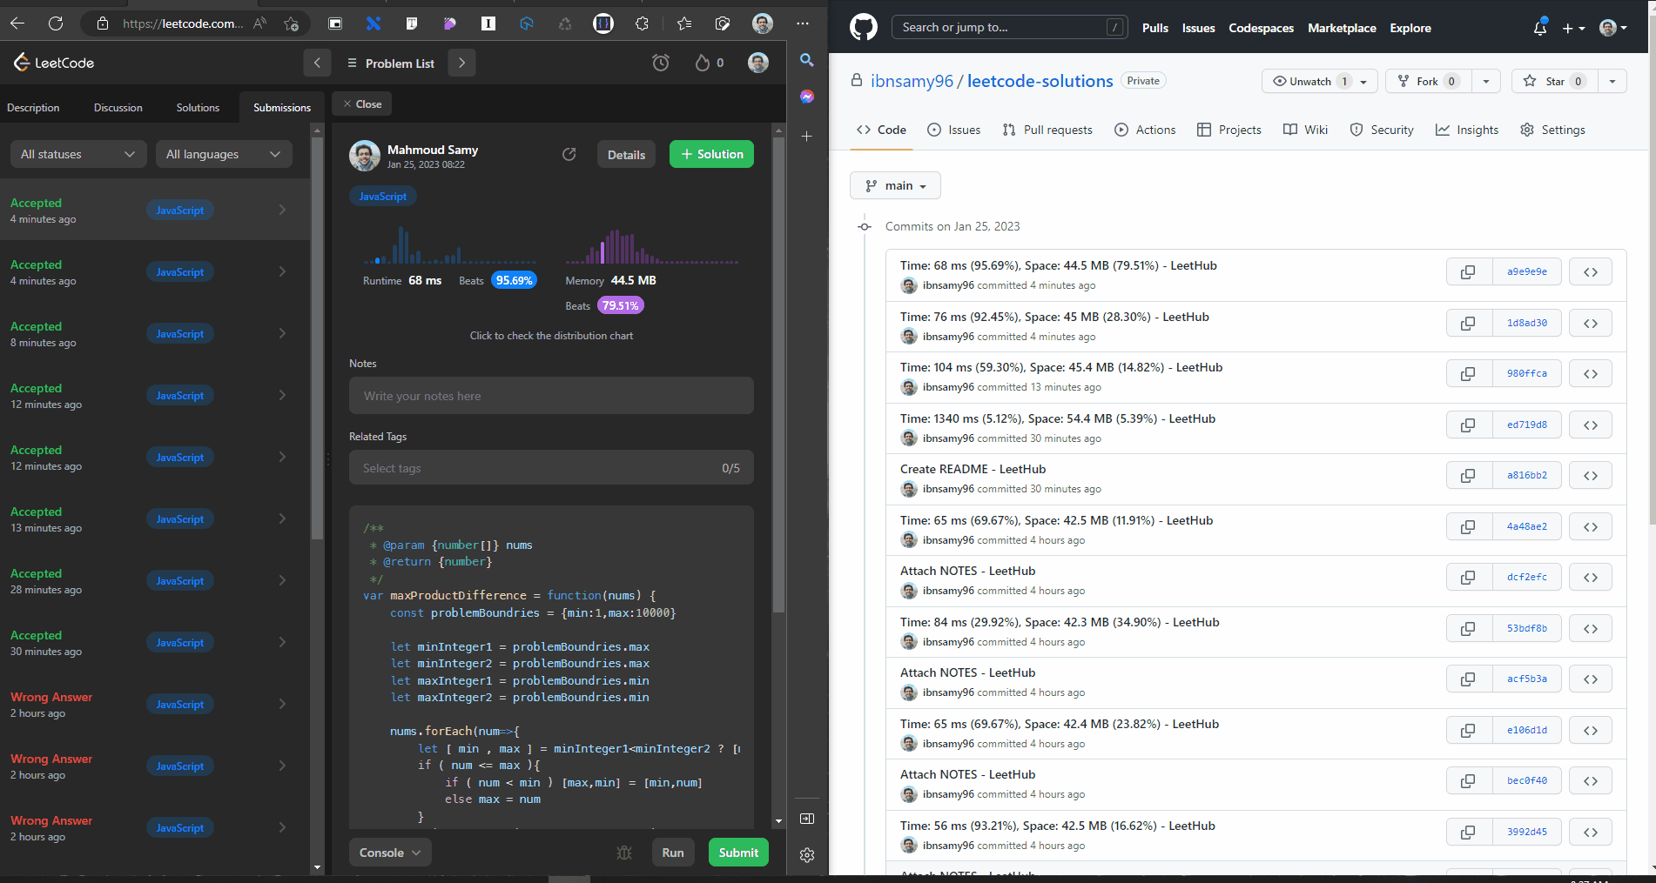Click the browser sidebar search icon
The height and width of the screenshot is (883, 1656).
pyautogui.click(x=807, y=60)
